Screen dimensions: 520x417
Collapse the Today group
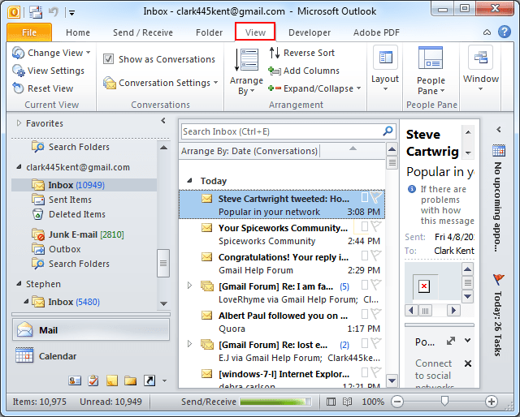(x=189, y=181)
